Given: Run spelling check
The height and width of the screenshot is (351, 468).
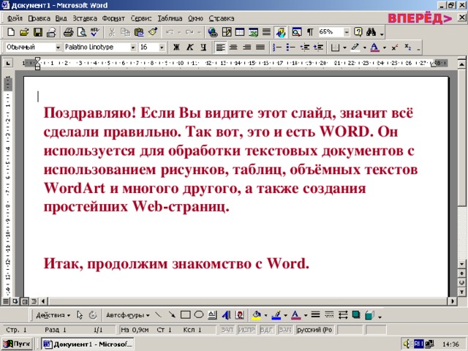Looking at the screenshot, I should (x=95, y=32).
